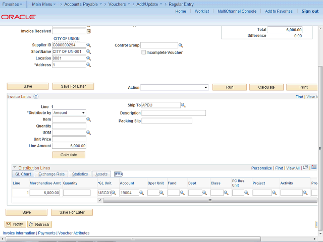Screen dimensions: 323x242
Task: Open the Action dropdown
Action: [x=174, y=87]
